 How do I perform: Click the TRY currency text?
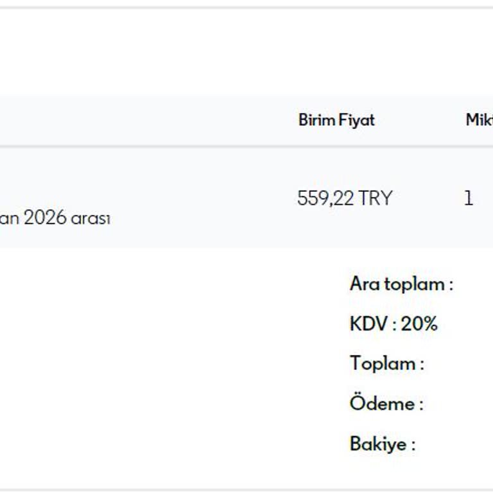point(375,198)
